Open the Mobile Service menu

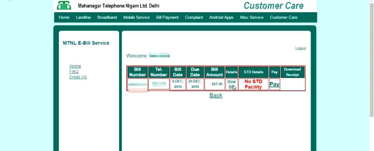click(x=137, y=17)
